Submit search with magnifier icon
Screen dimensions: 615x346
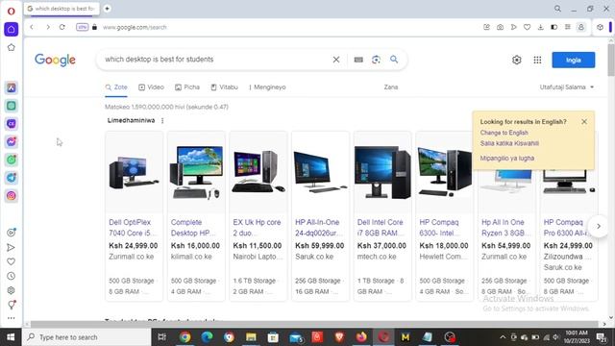(394, 60)
